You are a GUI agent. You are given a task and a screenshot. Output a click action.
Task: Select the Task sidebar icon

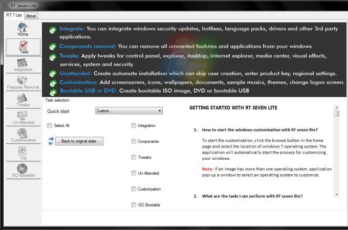tap(23, 47)
